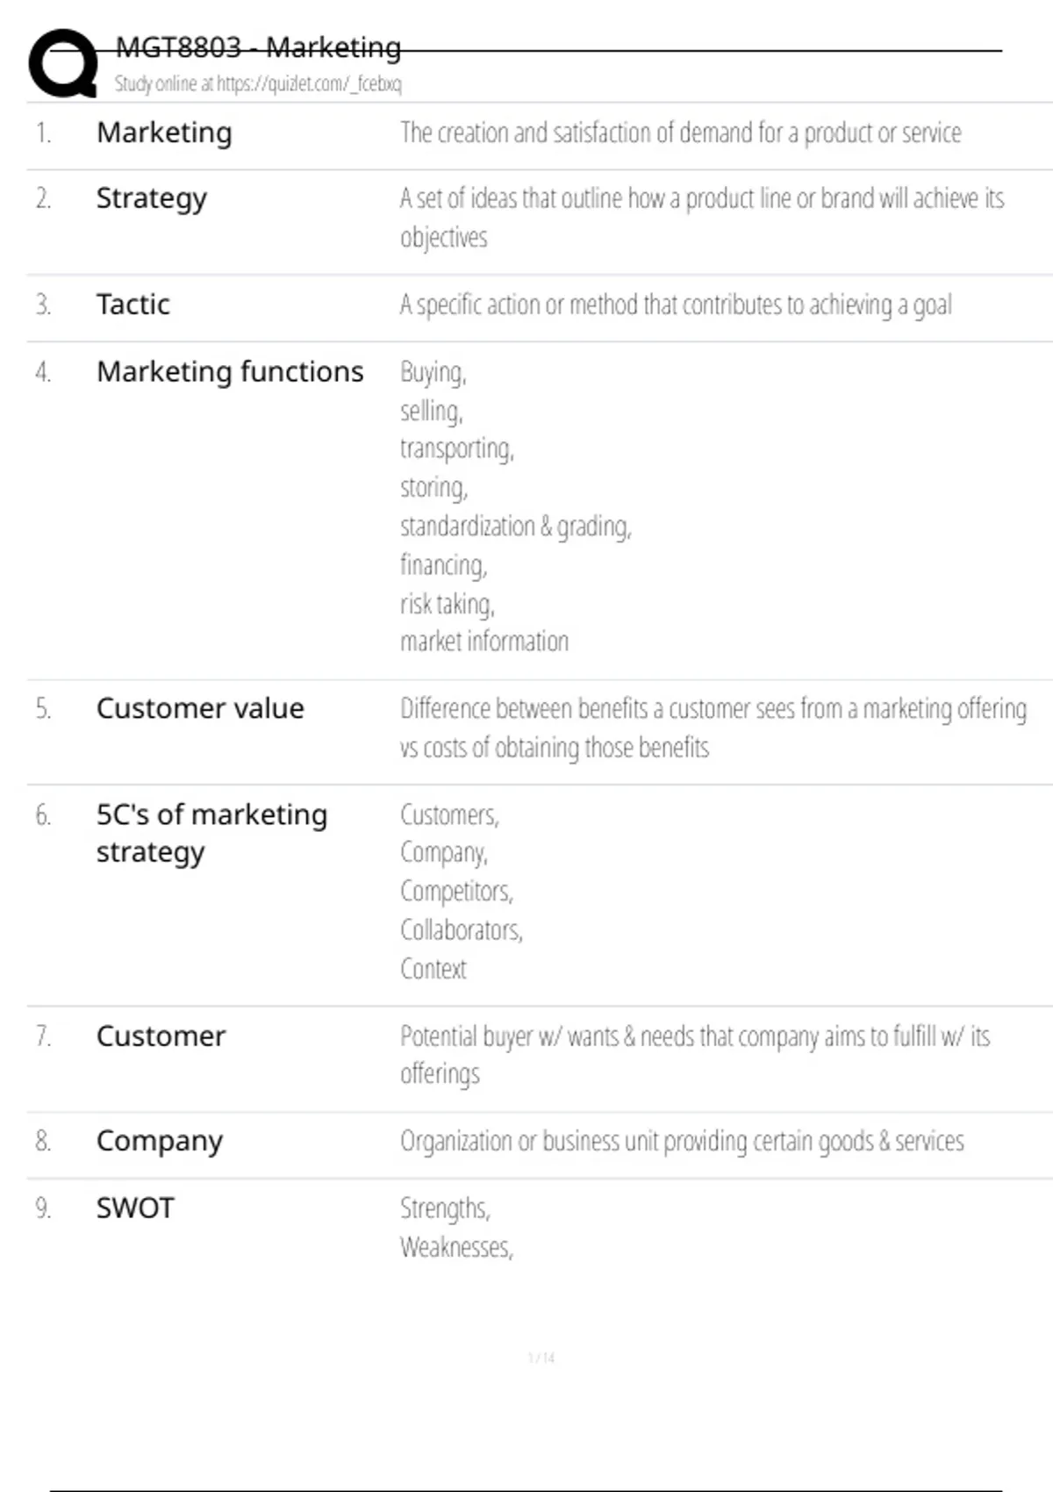The image size is (1053, 1492).
Task: Click the Company definition text
Action: [x=682, y=1141]
